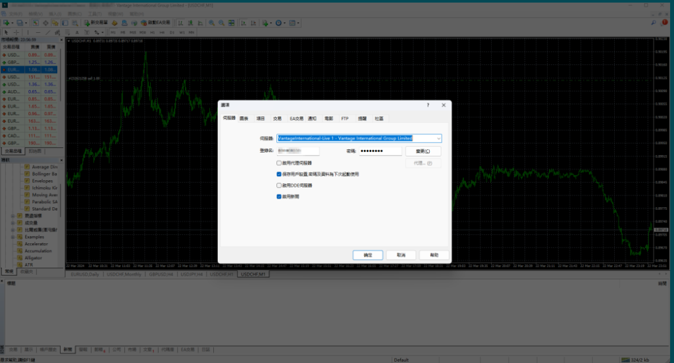Viewport: 674px width, 363px height.
Task: Enable the proxy server (啟用代理伺服器) checkbox
Action: coord(279,162)
